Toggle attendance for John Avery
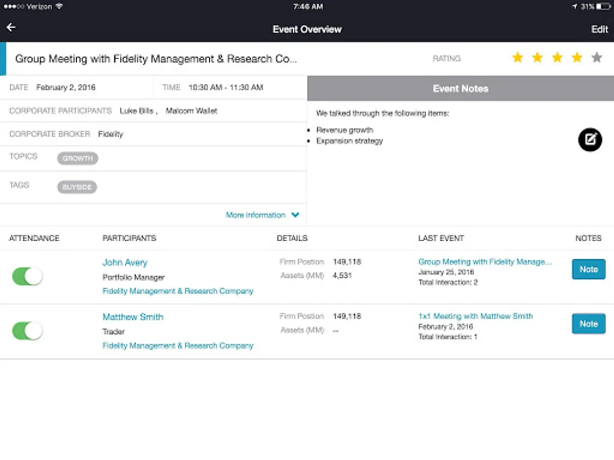Image resolution: width=614 pixels, height=460 pixels. coord(27,277)
